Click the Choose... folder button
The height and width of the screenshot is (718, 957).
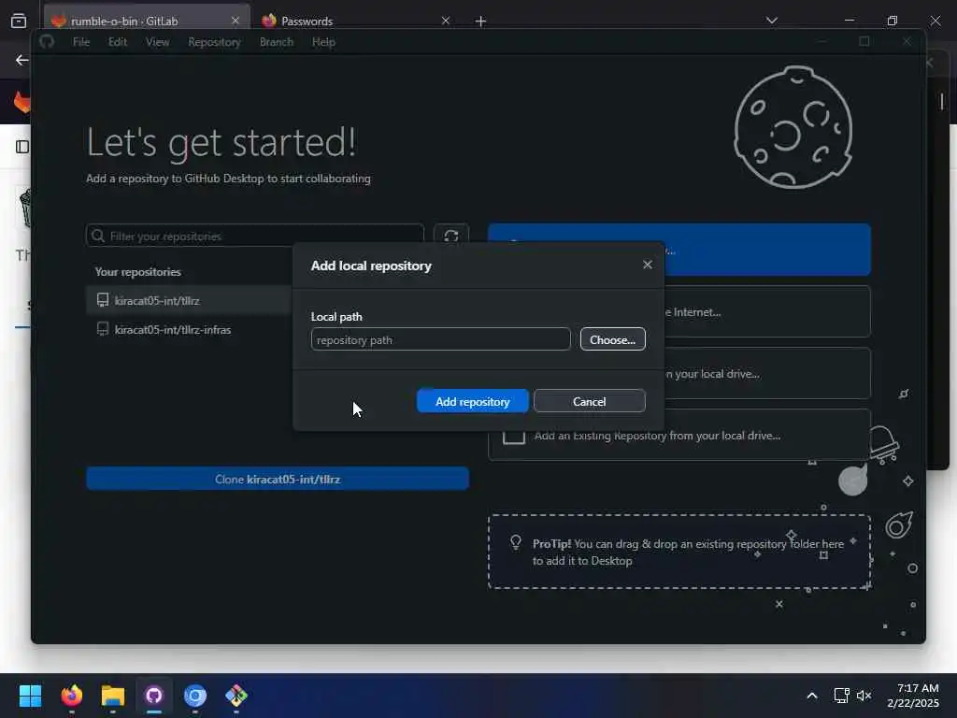click(612, 339)
